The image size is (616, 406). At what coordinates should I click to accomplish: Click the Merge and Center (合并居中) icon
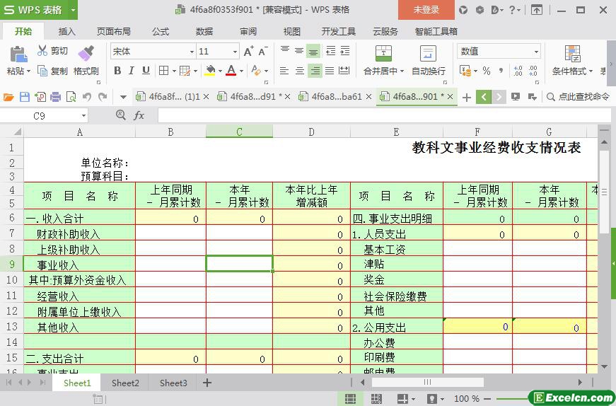[383, 54]
